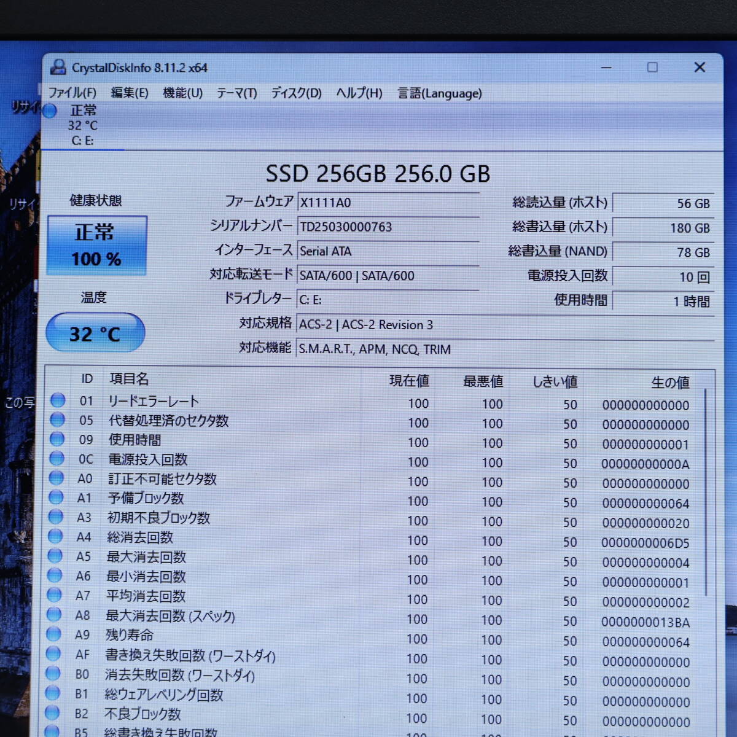Click the しきい値 column header
The width and height of the screenshot is (737, 737).
pyautogui.click(x=555, y=382)
